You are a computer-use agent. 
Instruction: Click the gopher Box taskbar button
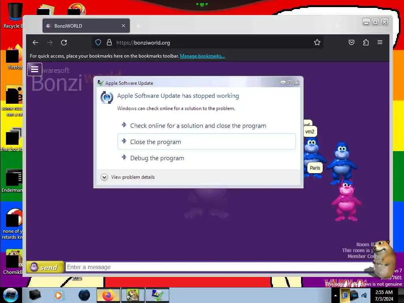pyautogui.click(x=133, y=295)
